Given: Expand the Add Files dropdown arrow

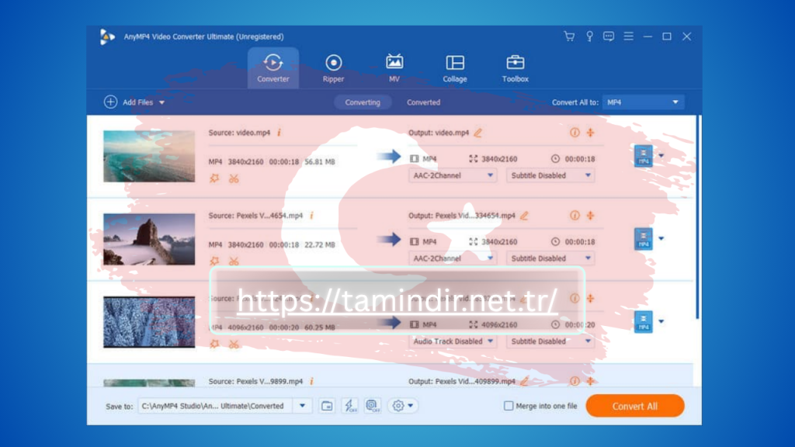Looking at the screenshot, I should pyautogui.click(x=161, y=102).
